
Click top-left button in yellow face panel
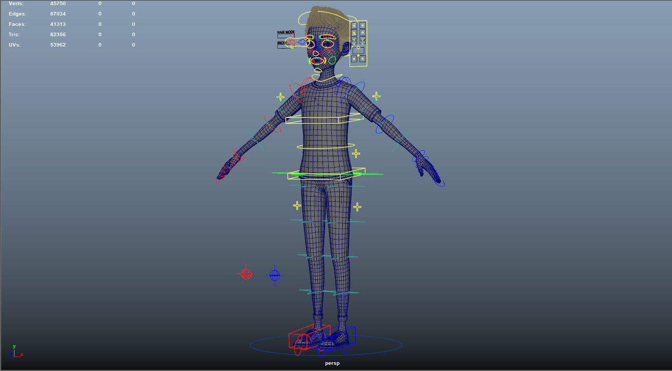(x=354, y=25)
